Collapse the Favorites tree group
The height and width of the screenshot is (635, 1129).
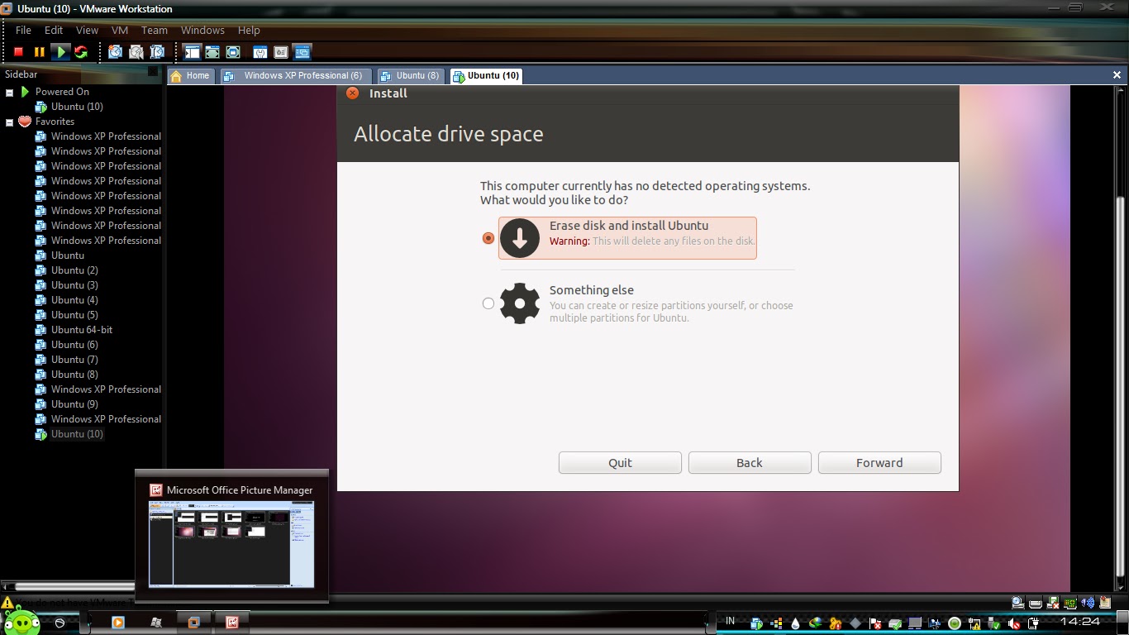pos(10,122)
